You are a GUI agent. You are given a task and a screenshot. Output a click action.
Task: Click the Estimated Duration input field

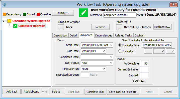85,75
